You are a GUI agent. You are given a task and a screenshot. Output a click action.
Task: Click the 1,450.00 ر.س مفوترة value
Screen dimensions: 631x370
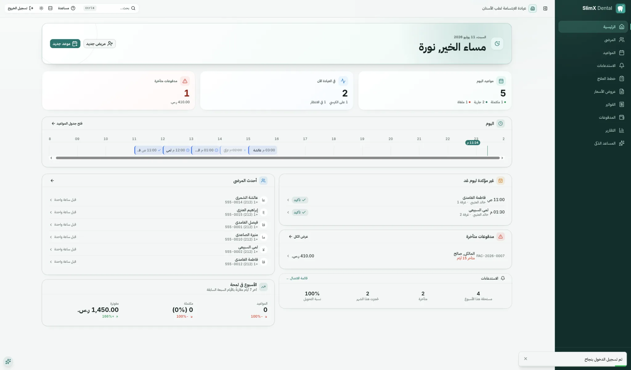pos(98,310)
